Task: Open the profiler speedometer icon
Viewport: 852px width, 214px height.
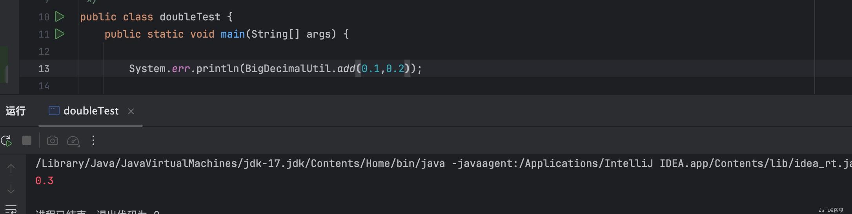Action: point(73,141)
